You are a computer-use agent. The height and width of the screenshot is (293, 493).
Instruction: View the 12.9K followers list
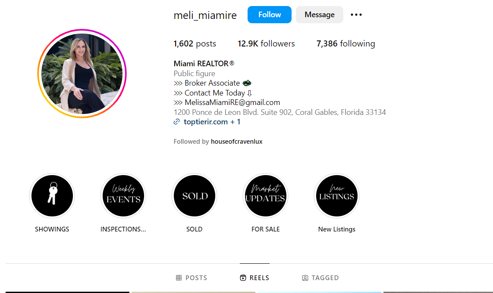(x=266, y=43)
